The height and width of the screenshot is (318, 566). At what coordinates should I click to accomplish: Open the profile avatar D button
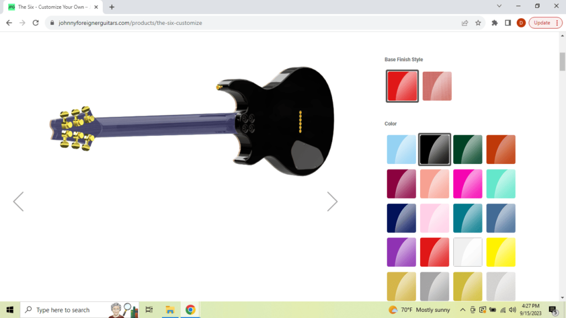(521, 23)
